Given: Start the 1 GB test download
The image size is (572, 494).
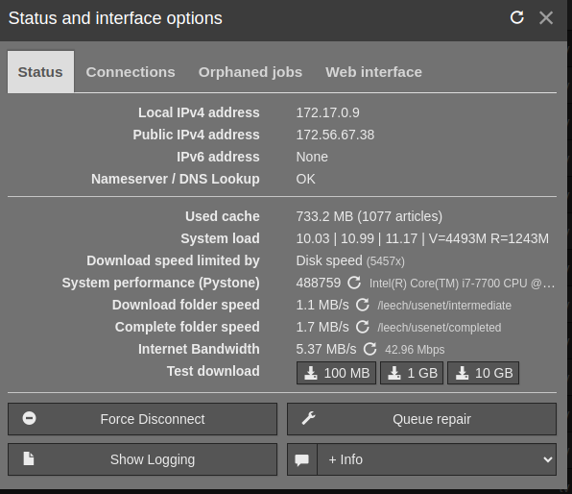Looking at the screenshot, I should [x=412, y=373].
